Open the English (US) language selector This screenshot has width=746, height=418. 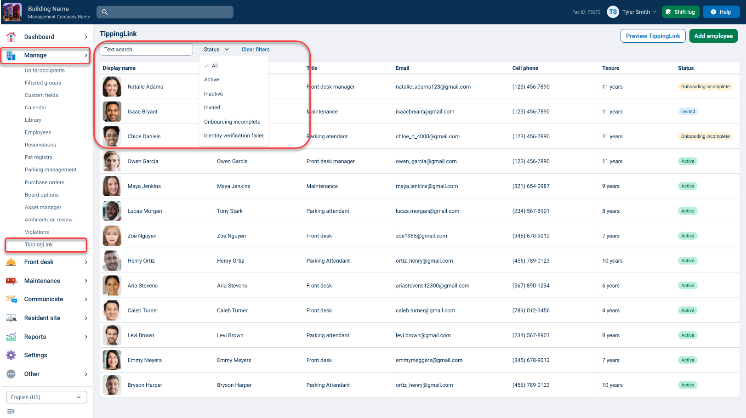46,397
